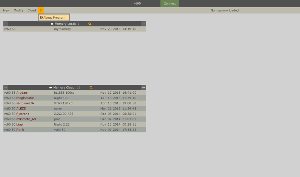Screen dimensions: 300x177
Task: Open user Arydani profile link
Action: pyautogui.click(x=22, y=93)
